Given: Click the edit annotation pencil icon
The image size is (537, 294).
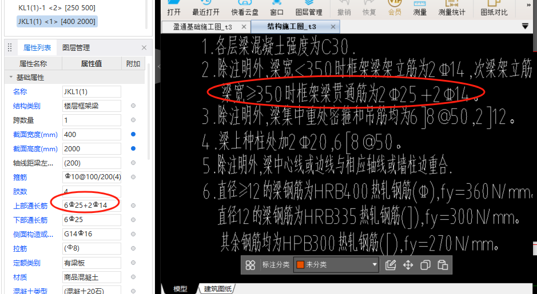Looking at the screenshot, I should (391, 265).
